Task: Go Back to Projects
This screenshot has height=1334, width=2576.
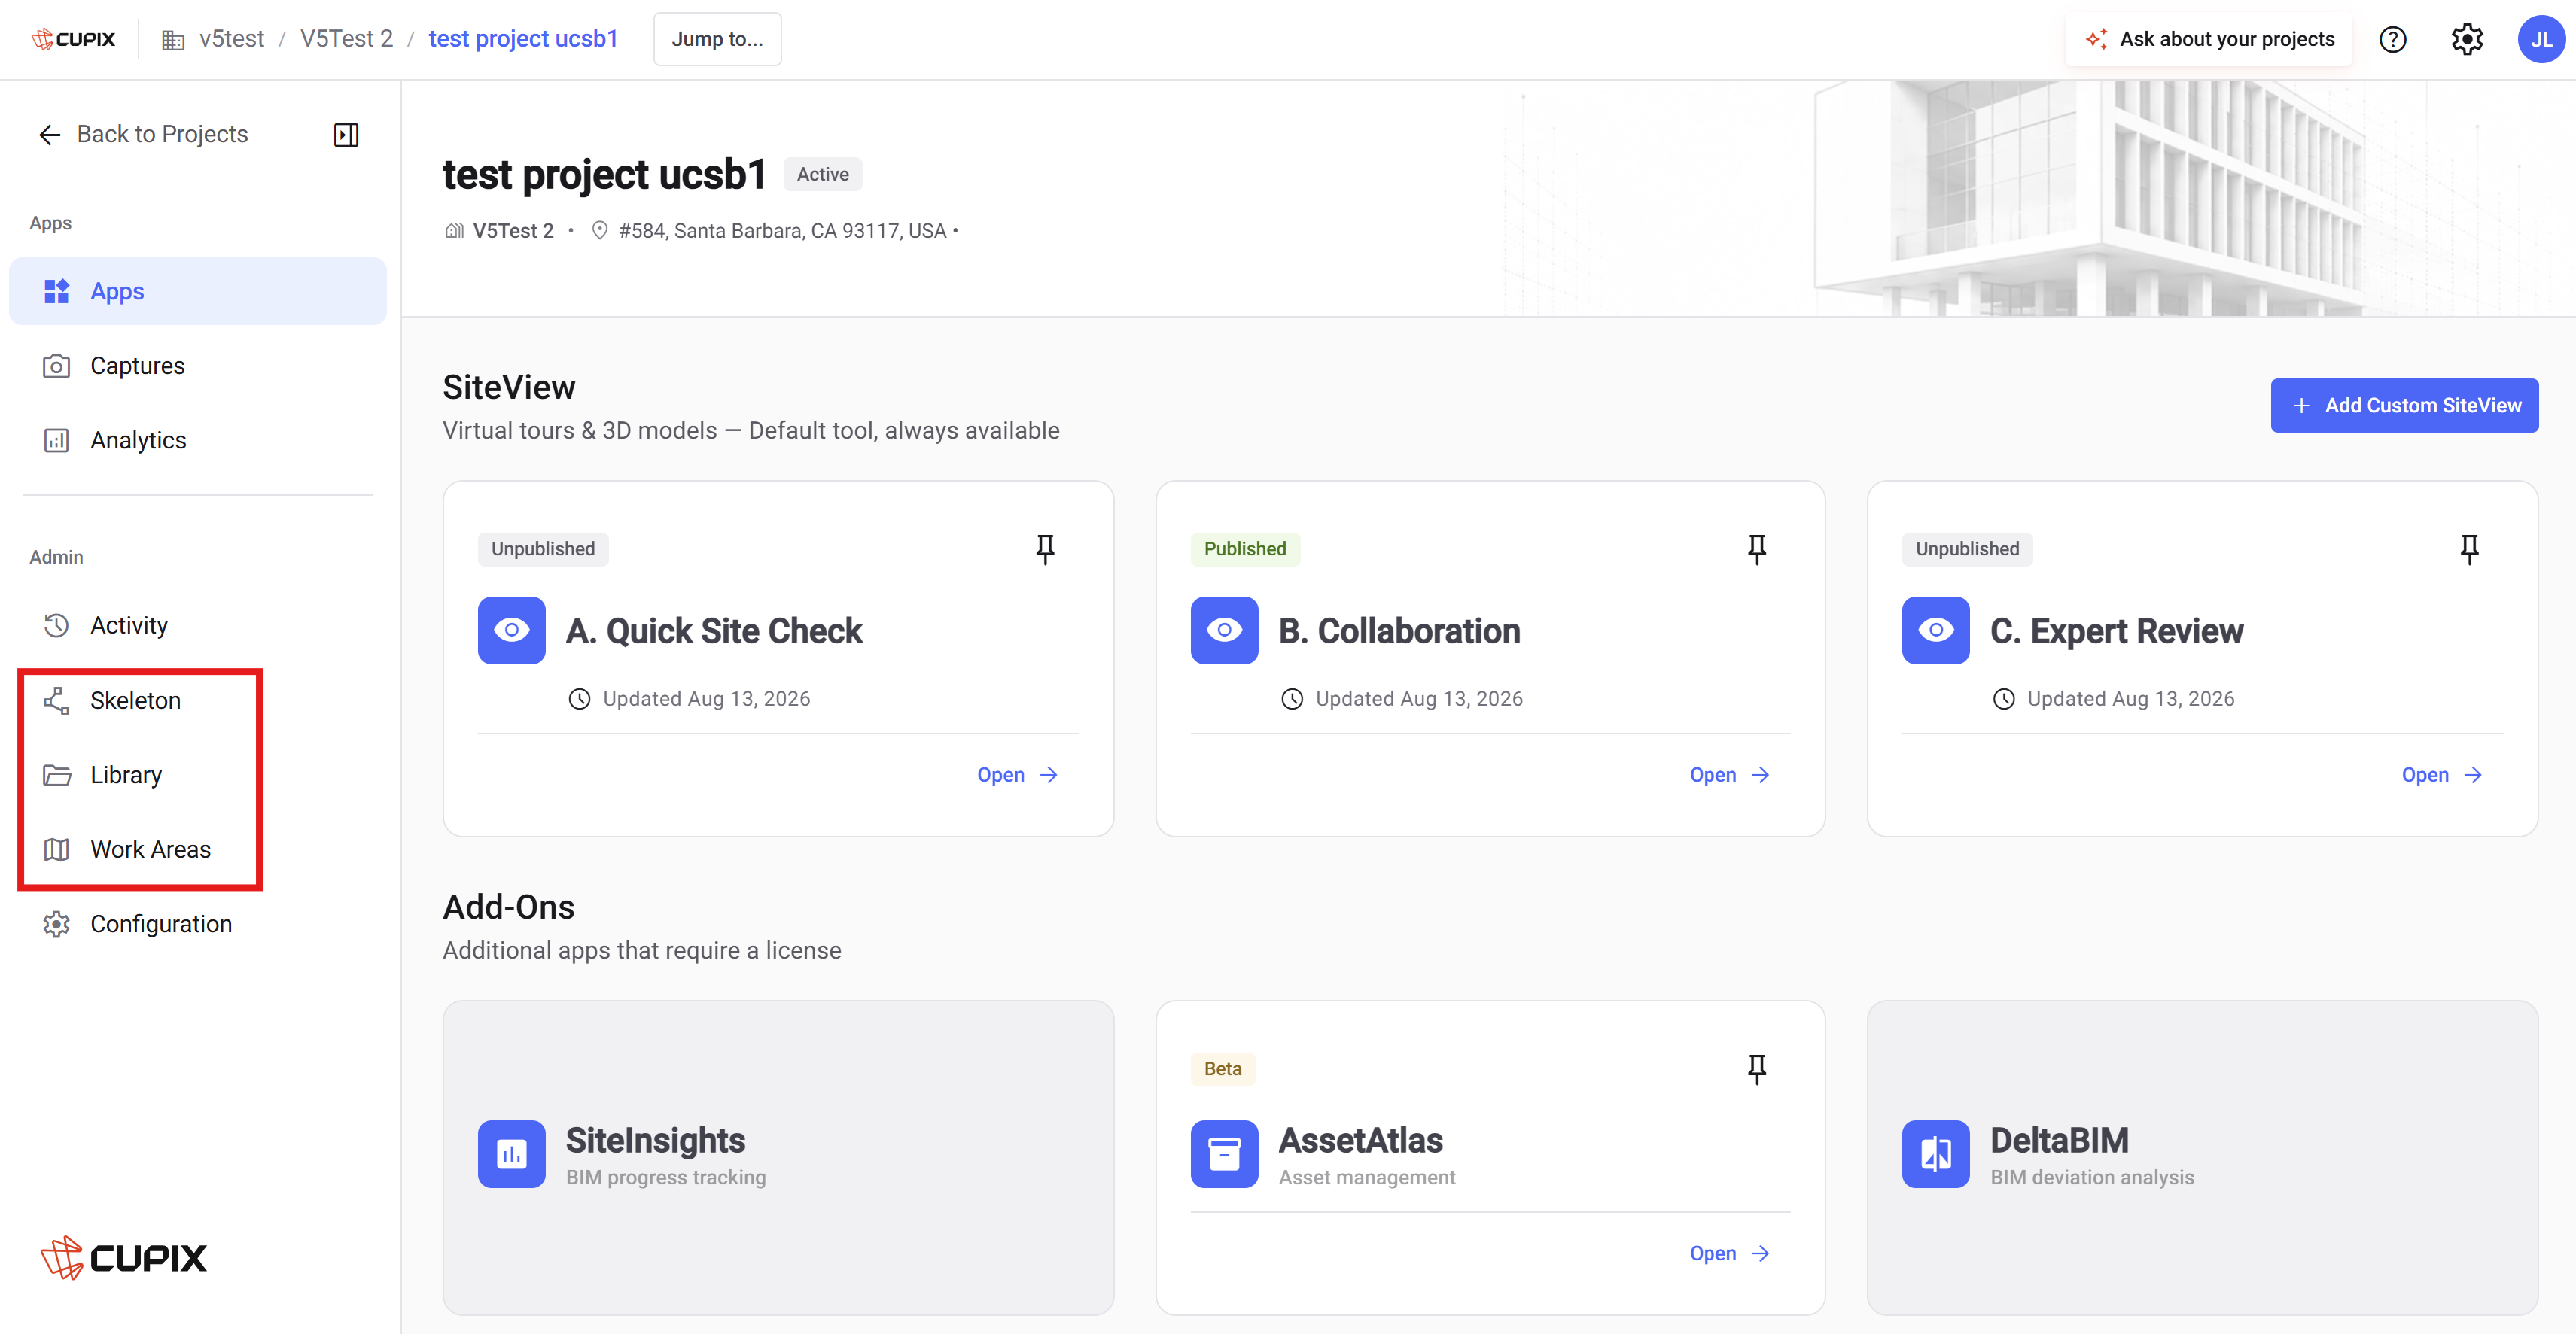Action: pos(143,135)
